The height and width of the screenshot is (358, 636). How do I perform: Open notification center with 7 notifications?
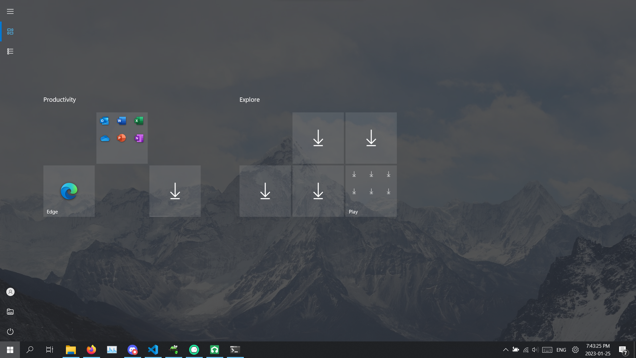pyautogui.click(x=623, y=350)
